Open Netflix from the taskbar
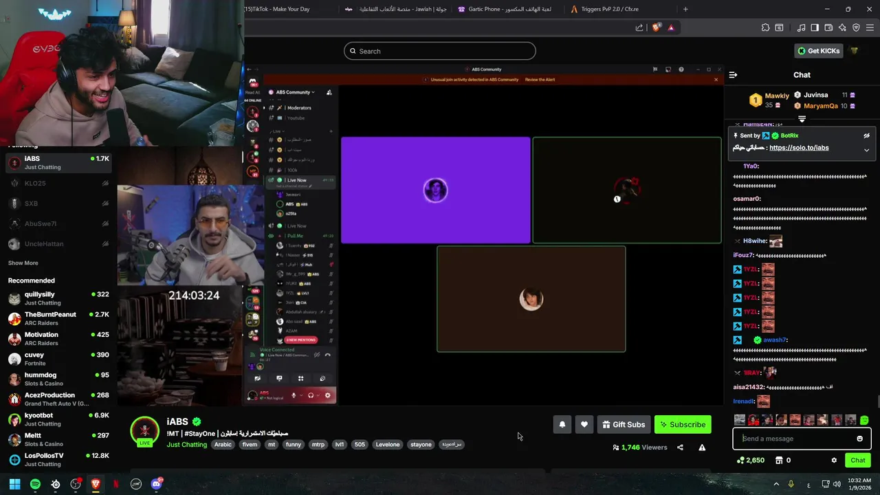880x495 pixels. point(115,484)
